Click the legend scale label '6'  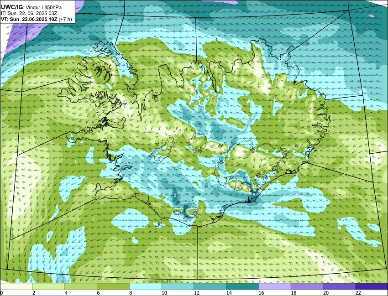(x=98, y=293)
